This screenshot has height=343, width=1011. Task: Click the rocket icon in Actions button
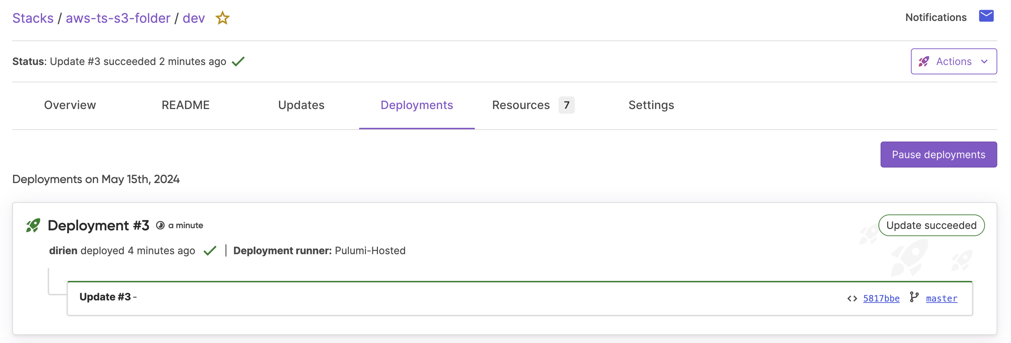tap(924, 61)
